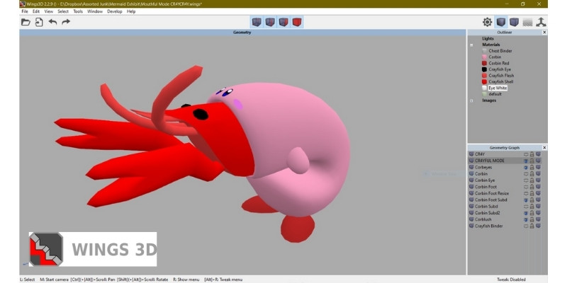Click the Corbin pink material swatch
The height and width of the screenshot is (283, 567).
pos(484,57)
